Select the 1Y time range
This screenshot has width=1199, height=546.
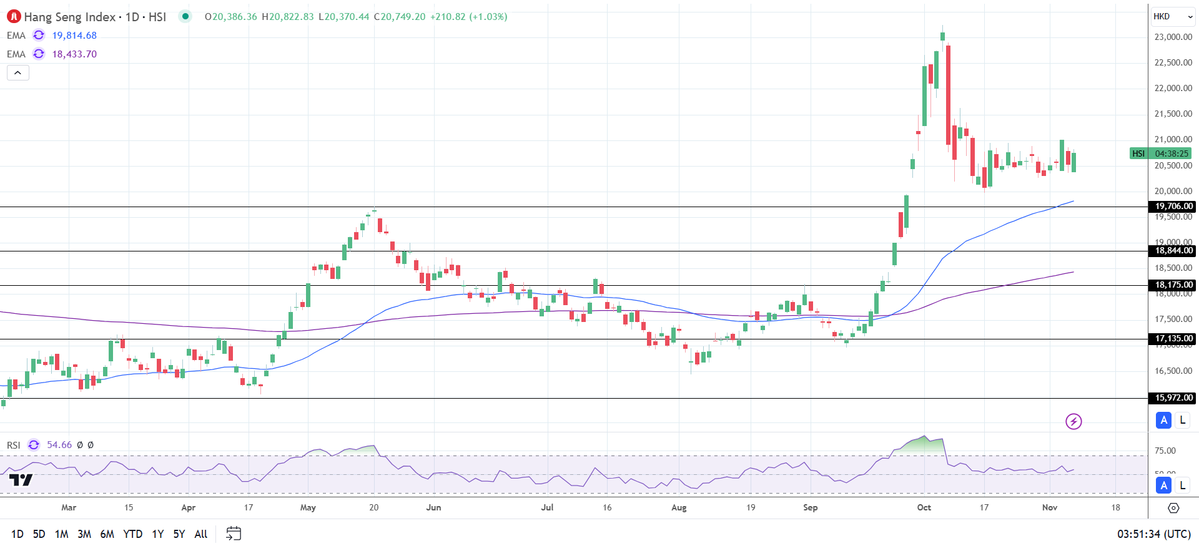click(x=158, y=534)
